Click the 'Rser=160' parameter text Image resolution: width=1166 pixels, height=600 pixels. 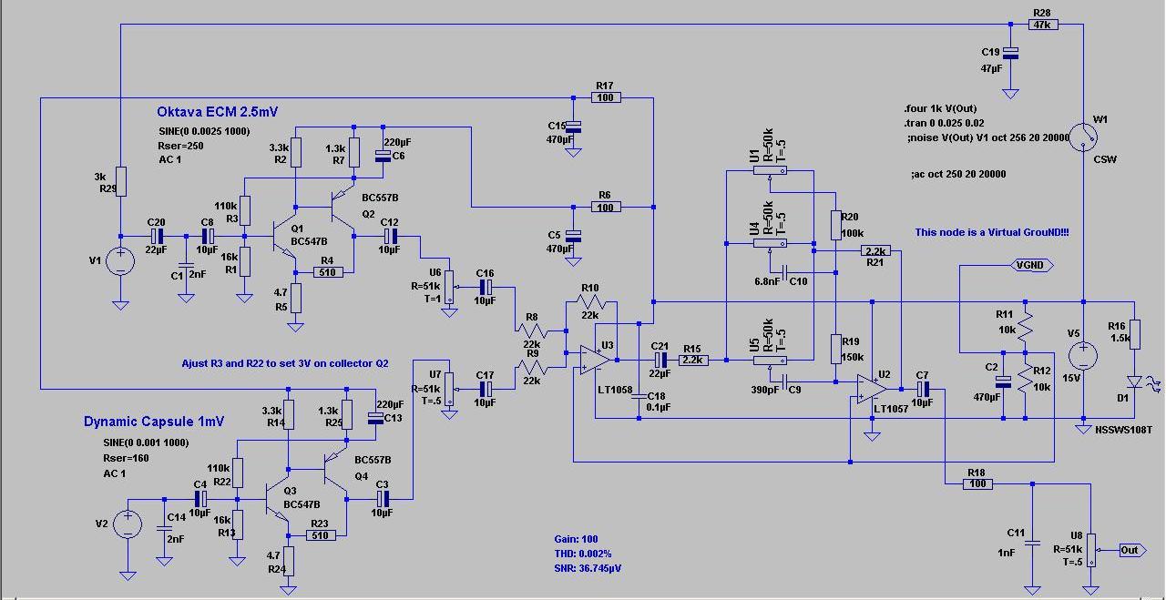coord(126,458)
